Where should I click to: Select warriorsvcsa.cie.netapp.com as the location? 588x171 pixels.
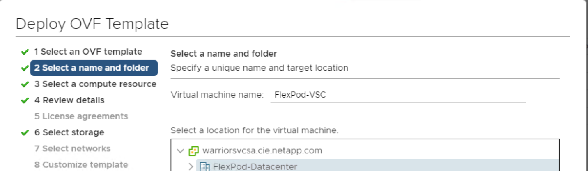[x=262, y=150]
